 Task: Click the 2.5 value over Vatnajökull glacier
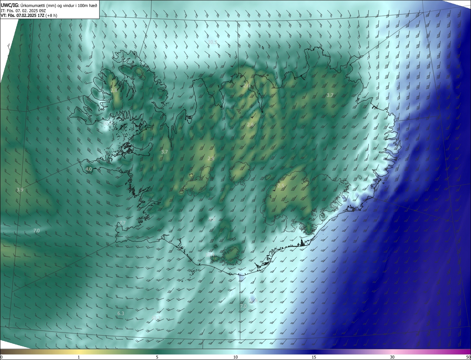pos(281,186)
